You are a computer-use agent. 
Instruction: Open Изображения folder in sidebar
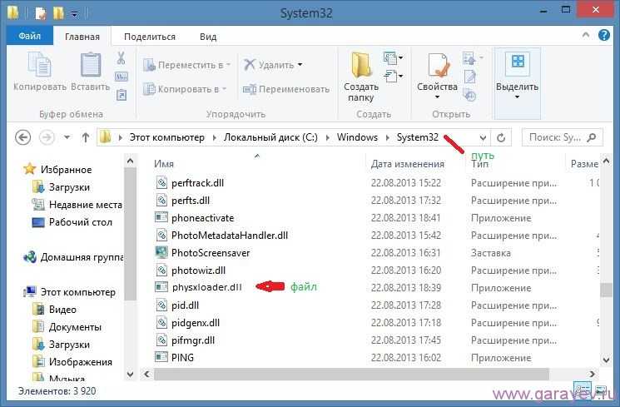tap(80, 362)
